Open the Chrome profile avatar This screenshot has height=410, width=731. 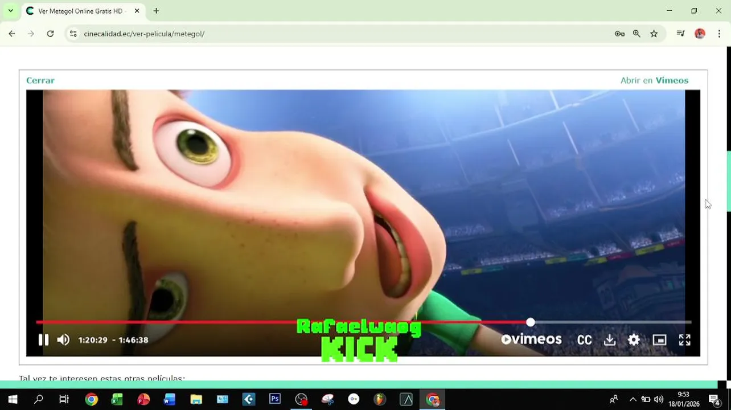click(700, 34)
